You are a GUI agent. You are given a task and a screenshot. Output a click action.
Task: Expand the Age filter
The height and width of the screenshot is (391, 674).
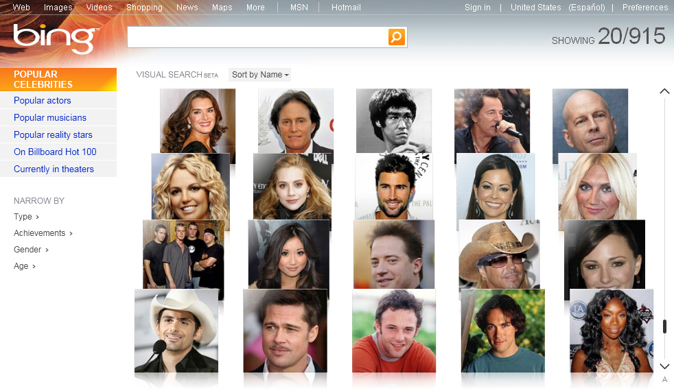tap(25, 266)
